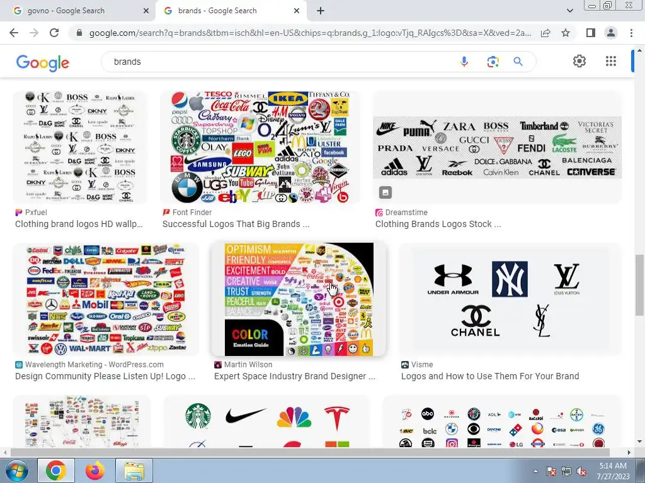
Task: Share this page from the address bar
Action: click(545, 33)
